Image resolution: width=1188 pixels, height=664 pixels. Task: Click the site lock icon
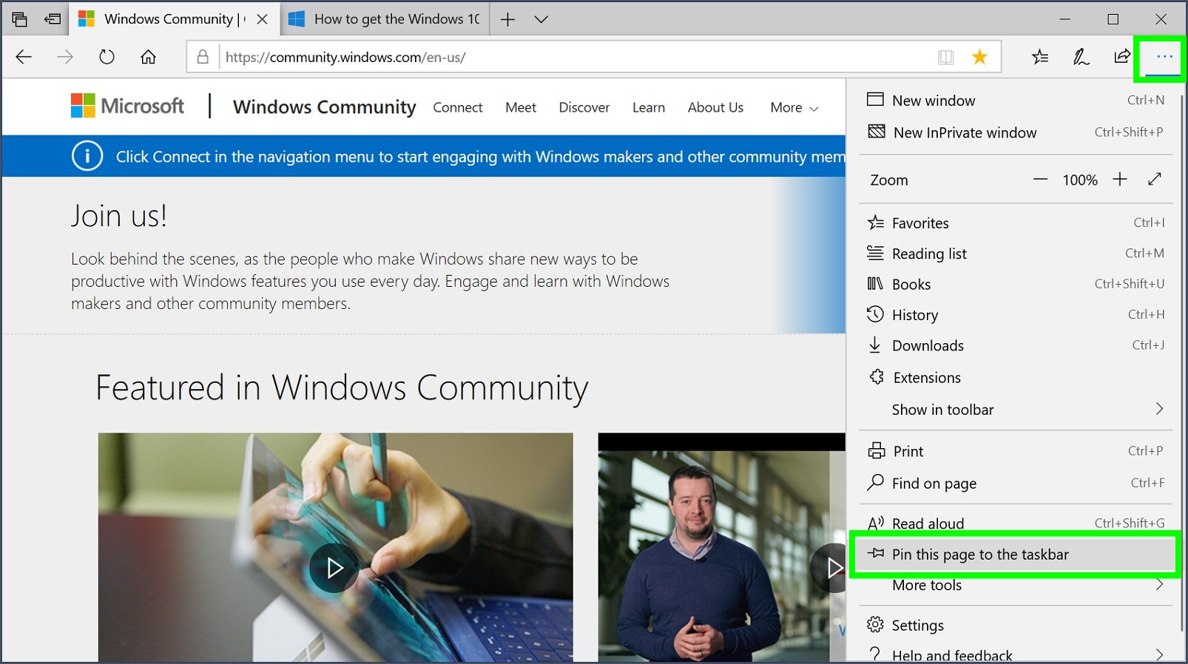(203, 57)
